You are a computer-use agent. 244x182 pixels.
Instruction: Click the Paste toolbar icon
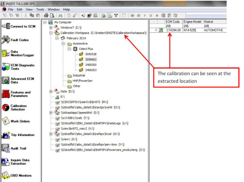click(x=38, y=15)
